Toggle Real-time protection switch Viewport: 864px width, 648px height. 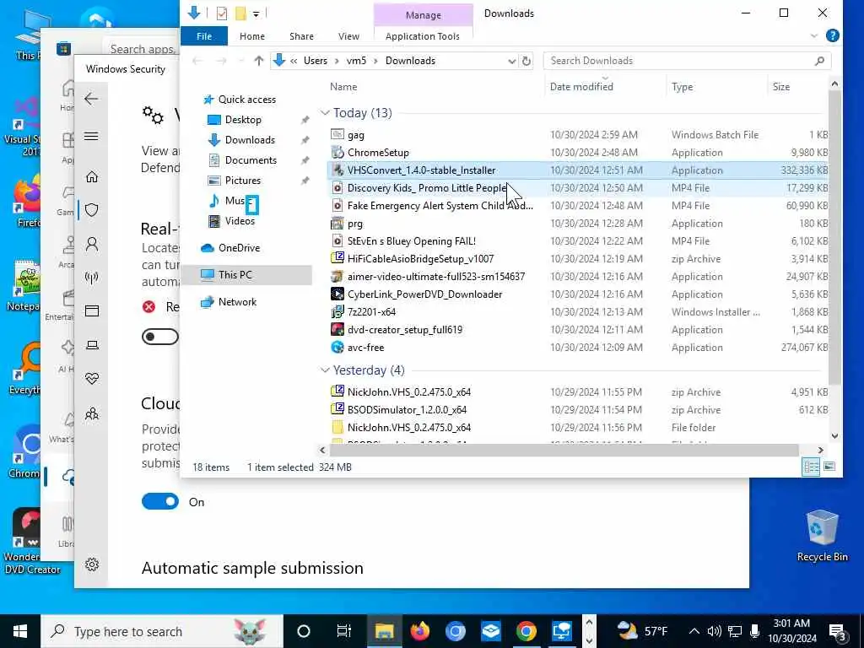point(159,336)
